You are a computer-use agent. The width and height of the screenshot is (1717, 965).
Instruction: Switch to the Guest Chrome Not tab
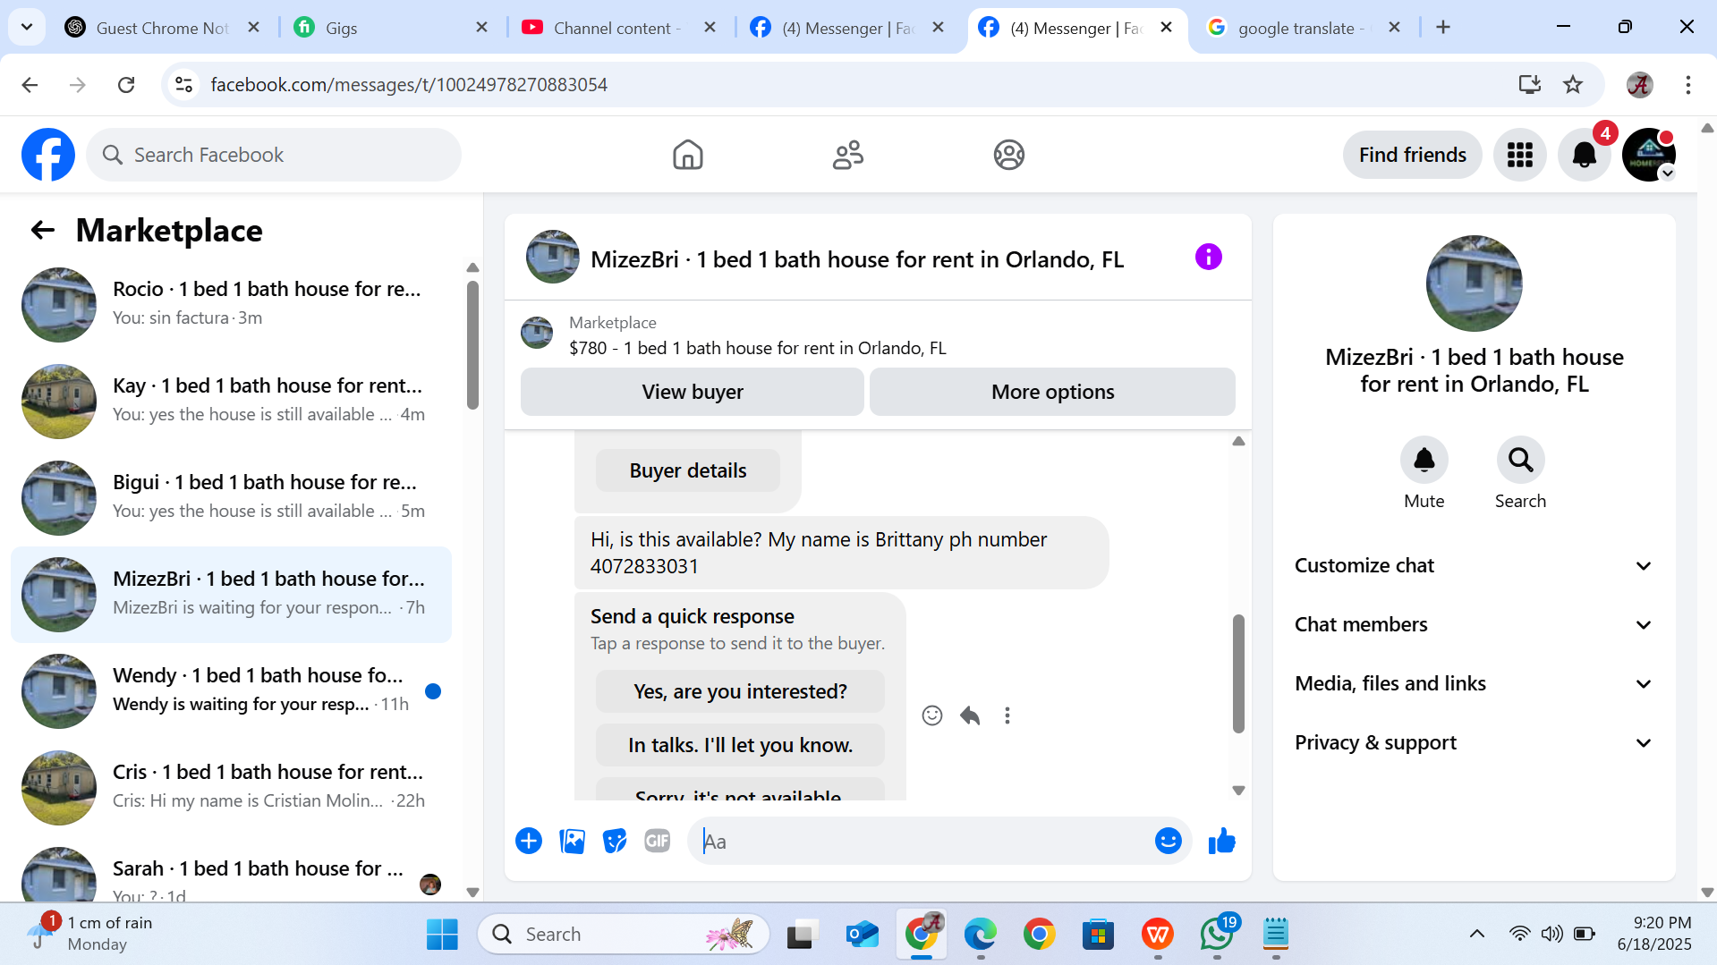(163, 28)
